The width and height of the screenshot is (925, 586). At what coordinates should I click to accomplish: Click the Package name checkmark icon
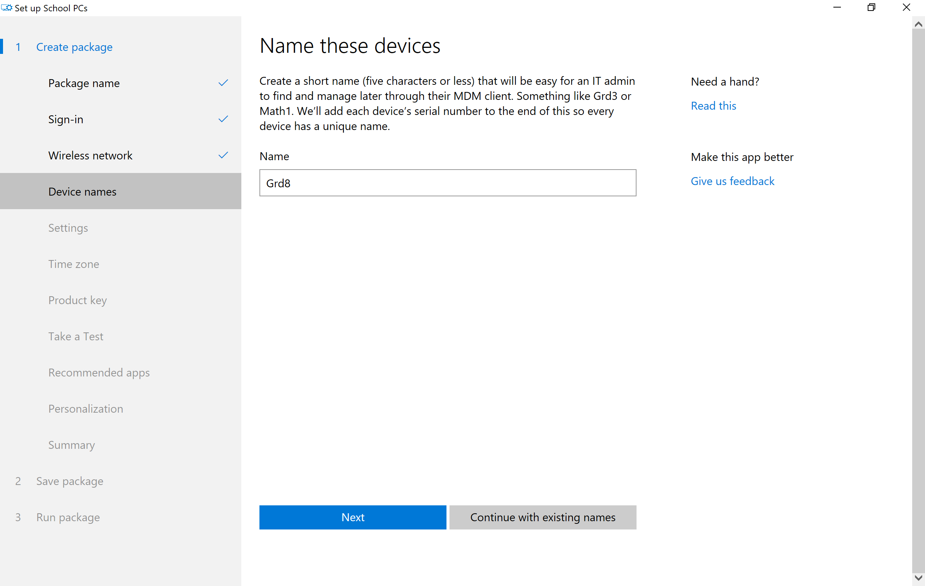click(x=223, y=83)
